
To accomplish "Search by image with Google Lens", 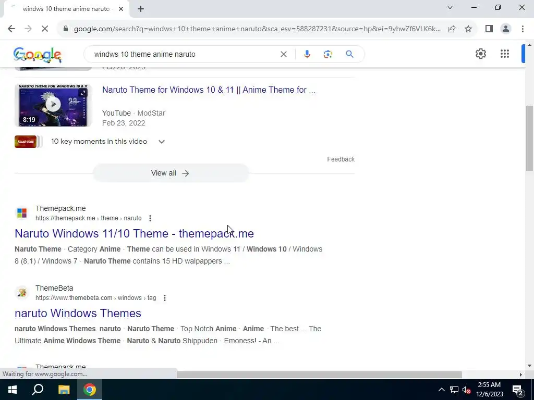I will pyautogui.click(x=327, y=54).
